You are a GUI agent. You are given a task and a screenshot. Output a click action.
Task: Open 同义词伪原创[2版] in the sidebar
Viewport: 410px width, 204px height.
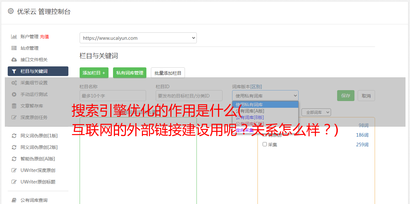click(39, 147)
